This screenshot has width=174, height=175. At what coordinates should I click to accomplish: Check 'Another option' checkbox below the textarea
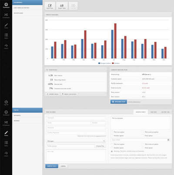point(112,135)
